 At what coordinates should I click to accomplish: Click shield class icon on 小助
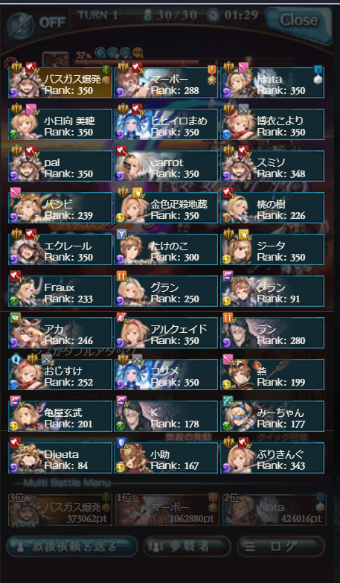(x=121, y=442)
